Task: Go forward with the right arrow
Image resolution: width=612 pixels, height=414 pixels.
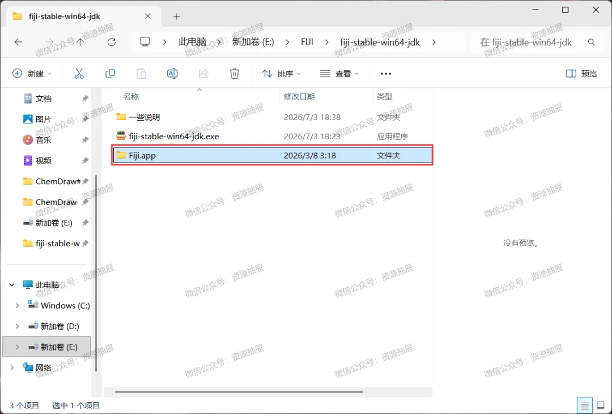Action: [x=49, y=42]
